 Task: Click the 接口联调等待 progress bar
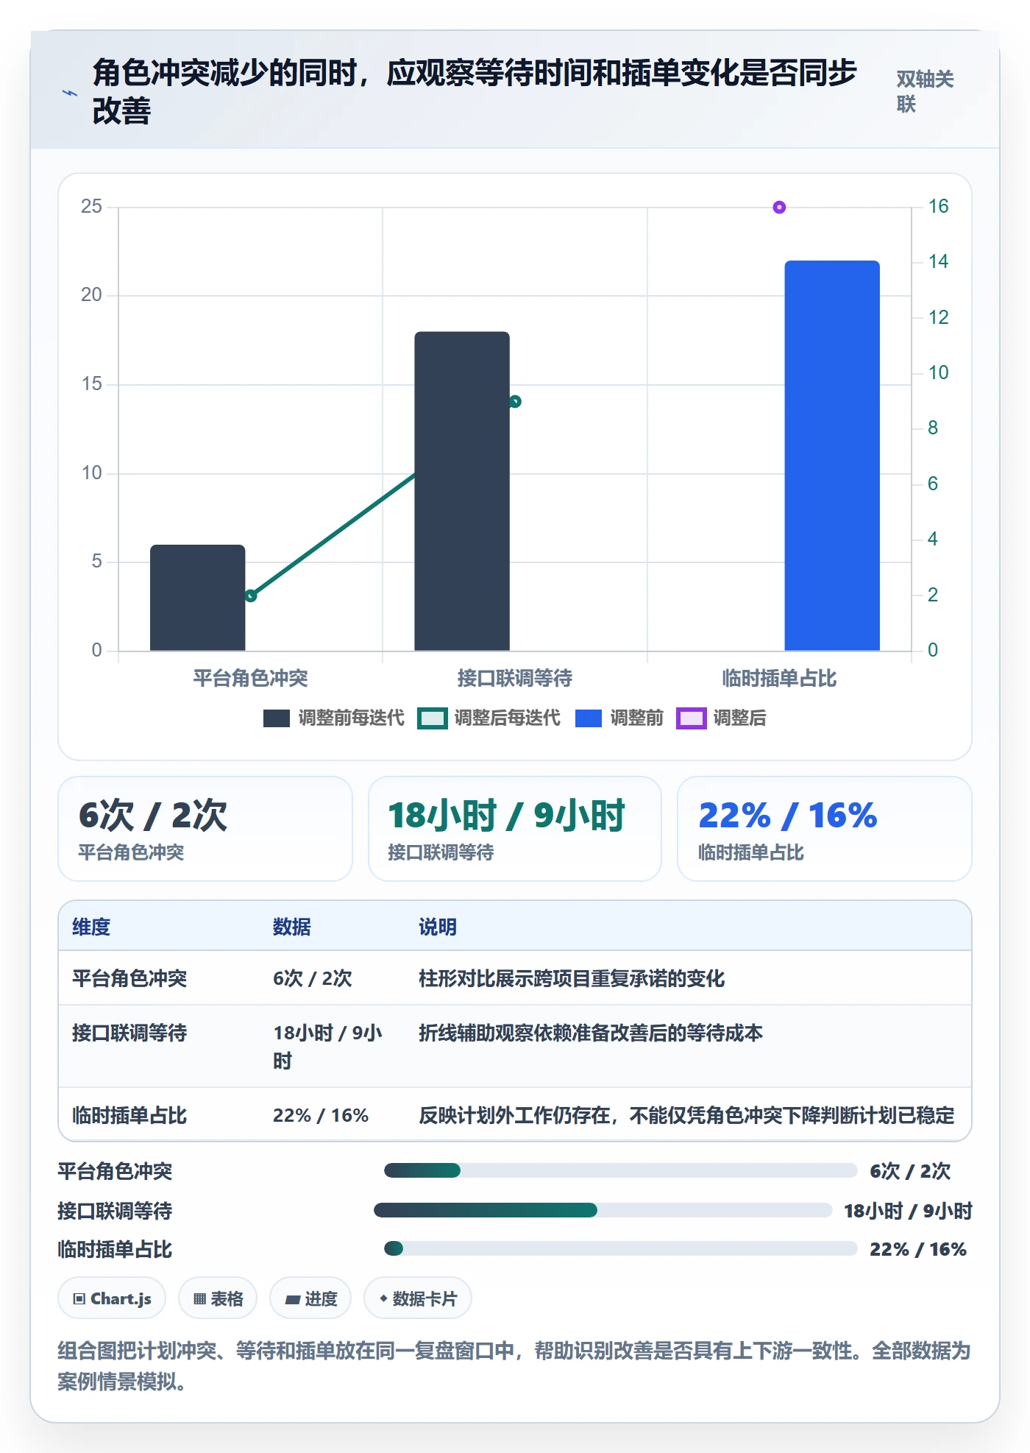click(x=603, y=1210)
